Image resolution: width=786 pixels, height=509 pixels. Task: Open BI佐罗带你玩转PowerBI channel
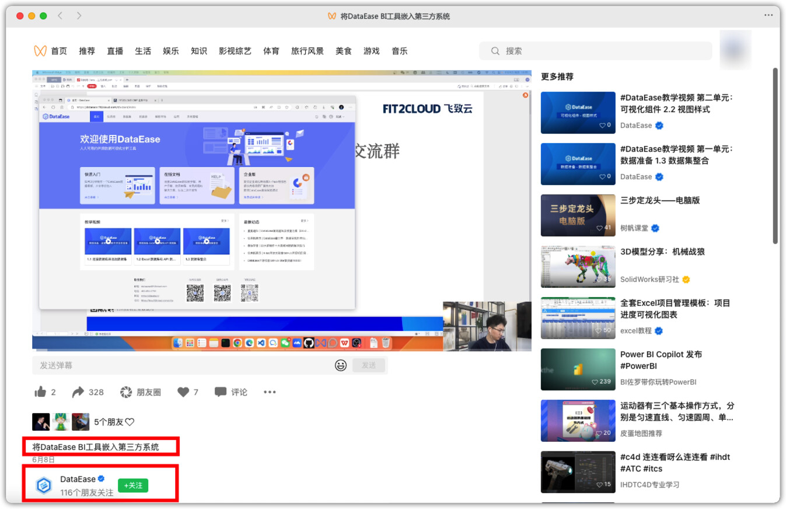pyautogui.click(x=658, y=382)
